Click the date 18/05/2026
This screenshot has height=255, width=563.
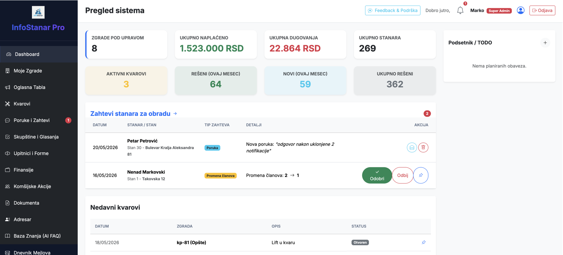pyautogui.click(x=107, y=242)
